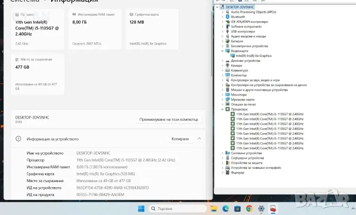The width and height of the screenshot is (356, 215).
Task: Click the Опашки за печат icon
Action: (228, 104)
